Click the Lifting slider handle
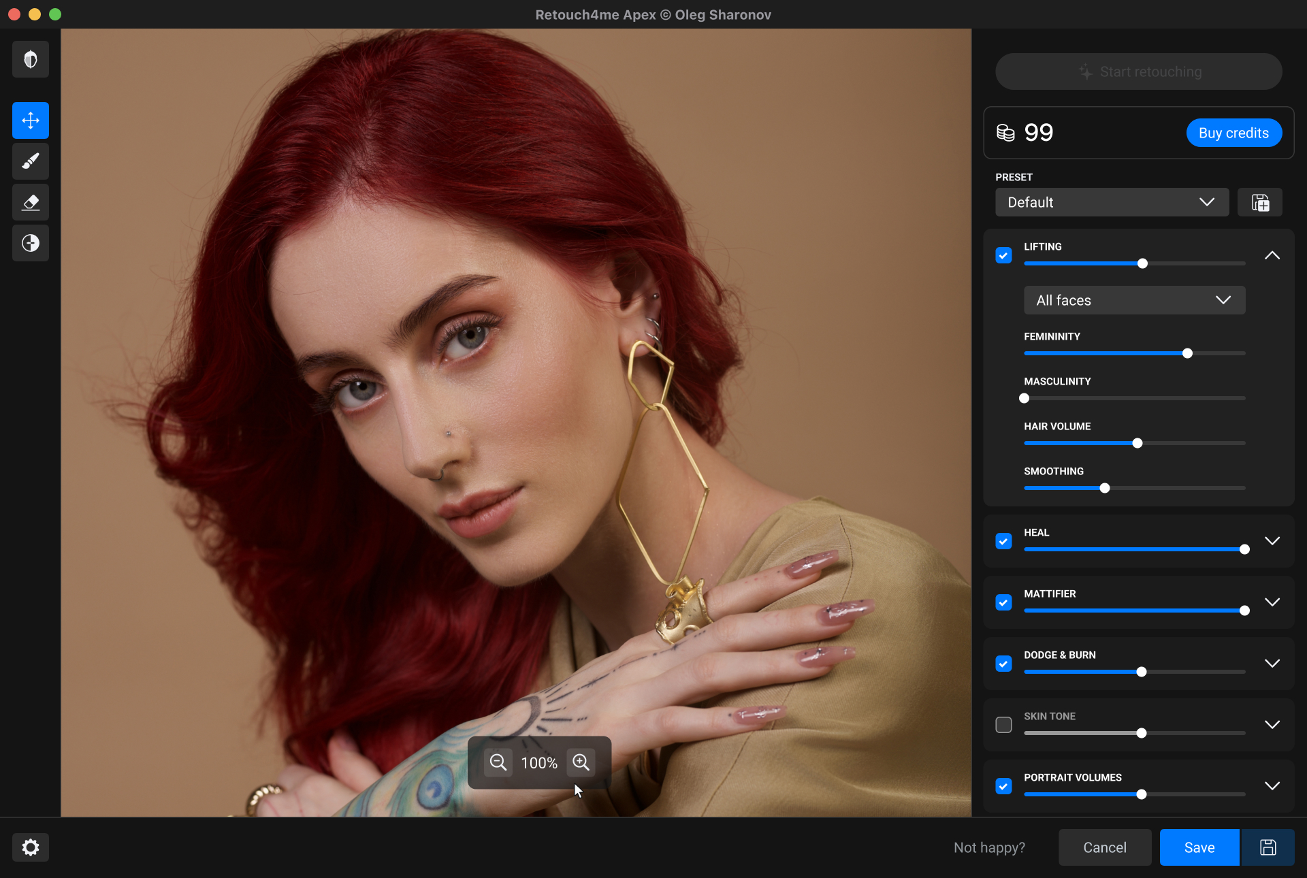1307x878 pixels. click(x=1142, y=263)
